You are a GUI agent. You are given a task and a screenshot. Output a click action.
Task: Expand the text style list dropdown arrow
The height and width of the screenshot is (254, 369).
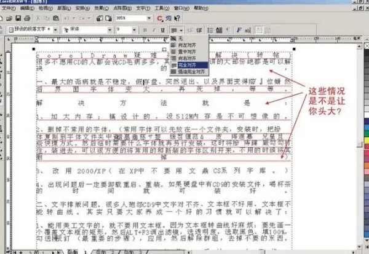coord(56,30)
